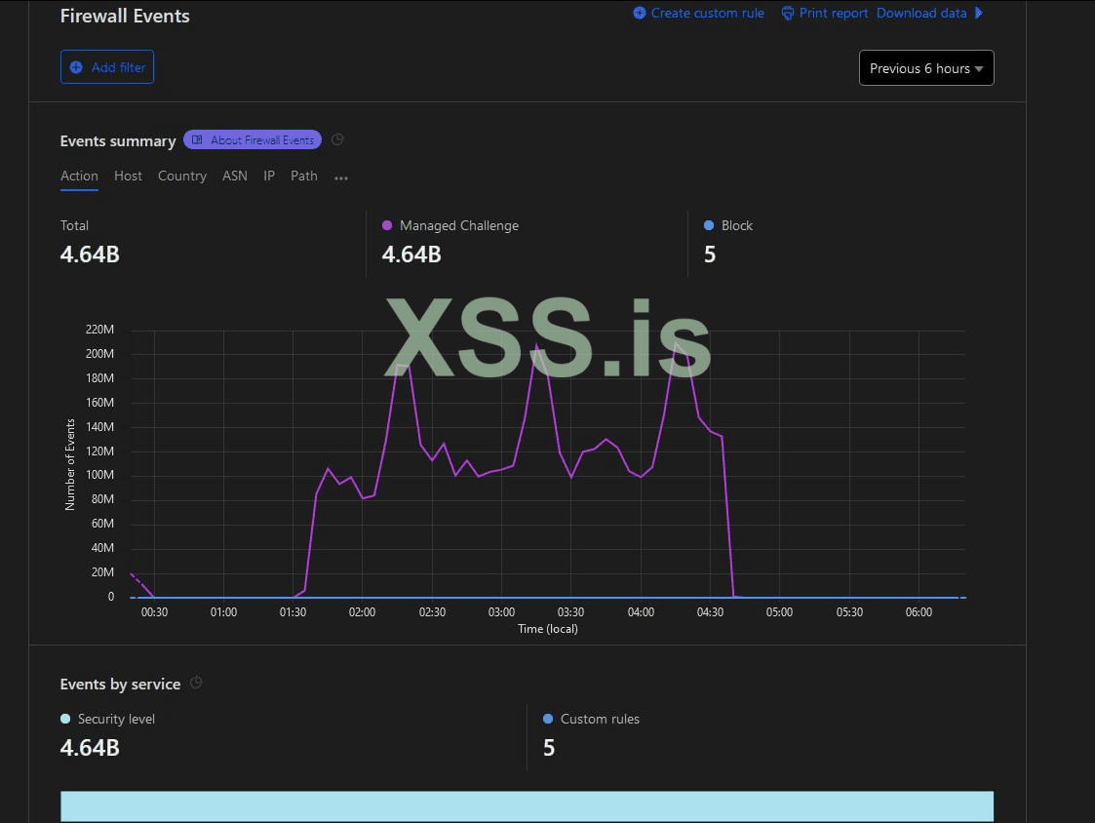Switch to the Country tab
This screenshot has height=823, width=1095.
(x=182, y=176)
